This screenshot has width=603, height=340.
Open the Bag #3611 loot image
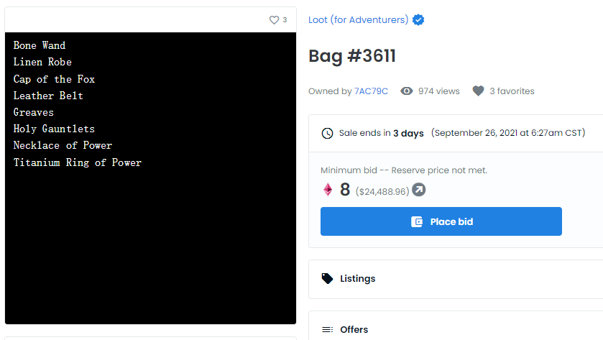click(x=150, y=178)
